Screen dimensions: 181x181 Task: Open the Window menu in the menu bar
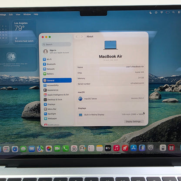pos(27,14)
